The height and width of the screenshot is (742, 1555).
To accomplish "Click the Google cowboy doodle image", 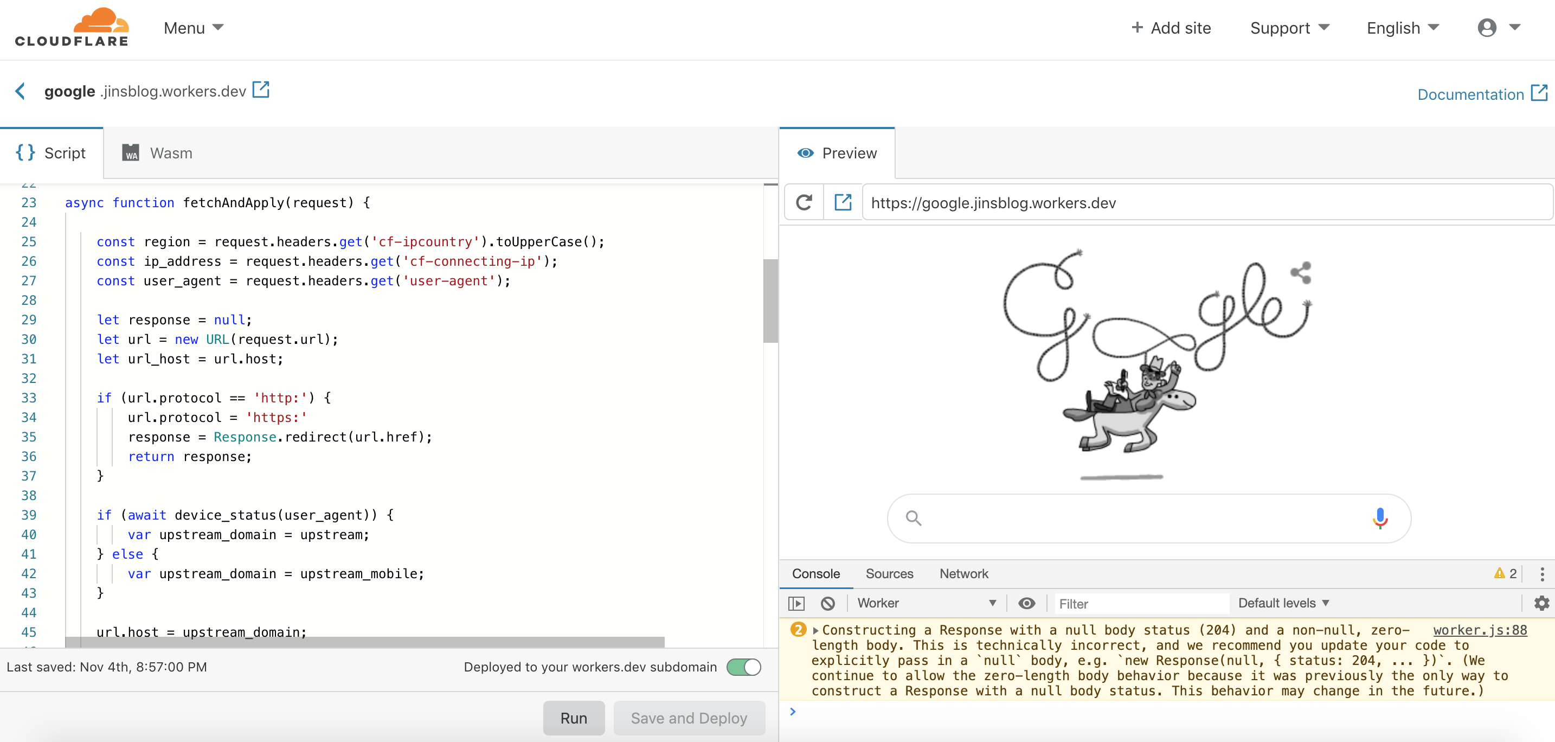I will click(1156, 364).
